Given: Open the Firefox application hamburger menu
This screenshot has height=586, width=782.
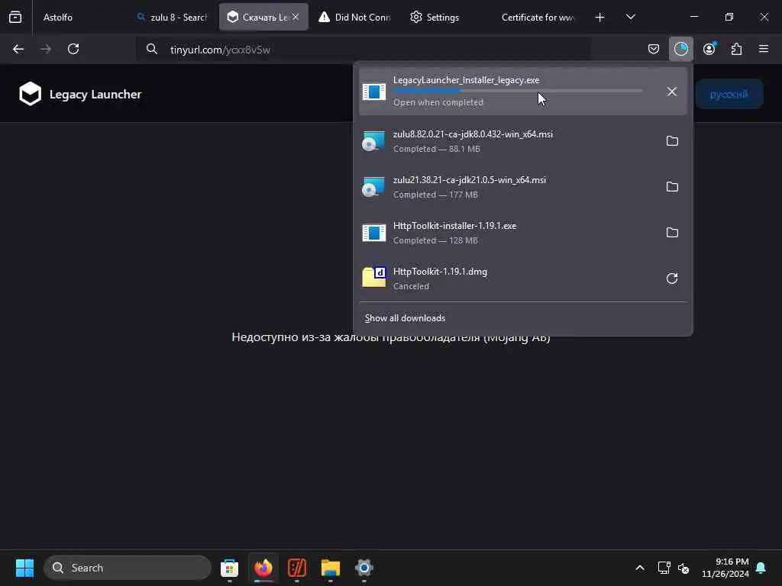Looking at the screenshot, I should pyautogui.click(x=764, y=49).
